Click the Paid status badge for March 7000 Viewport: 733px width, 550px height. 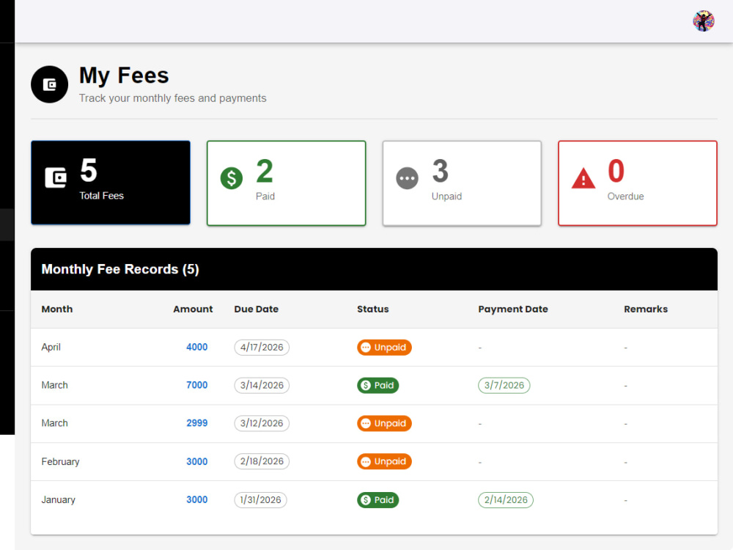(x=377, y=386)
